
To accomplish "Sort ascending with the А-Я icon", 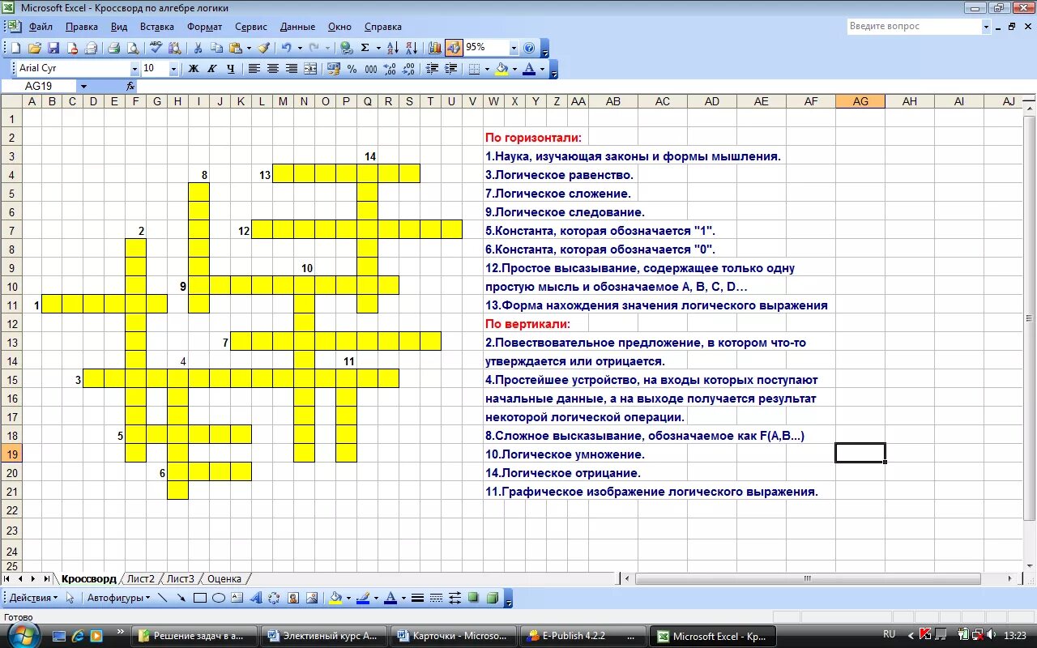I will (393, 48).
